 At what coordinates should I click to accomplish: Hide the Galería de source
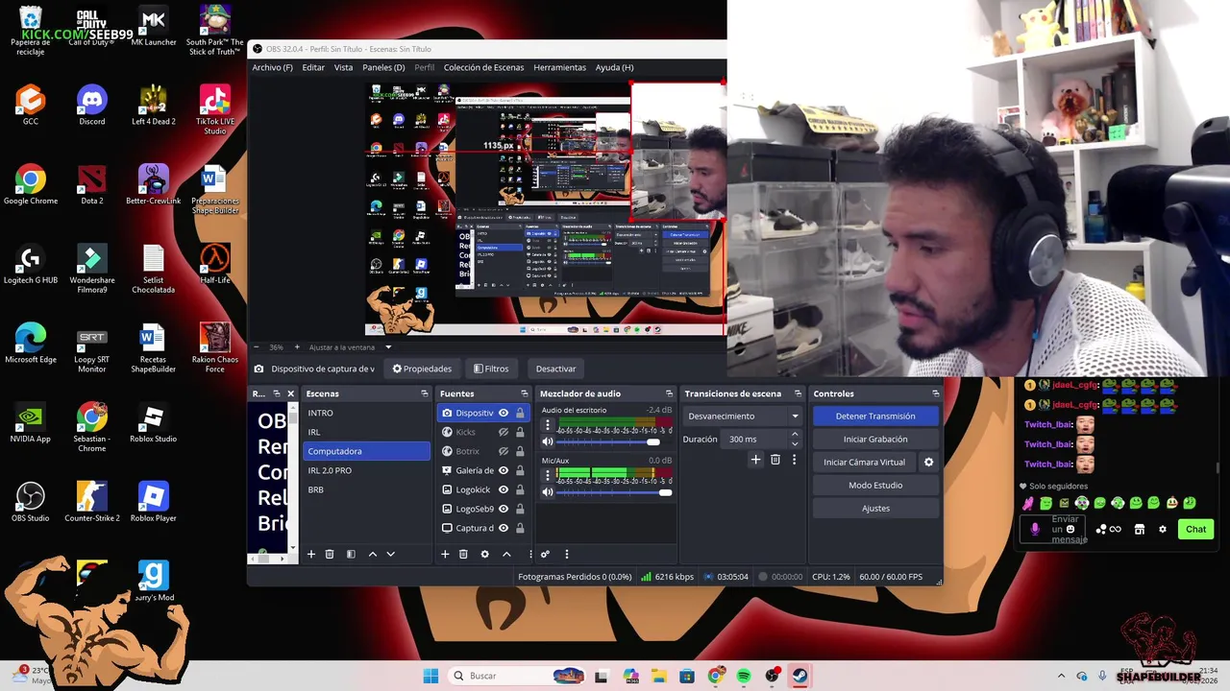pyautogui.click(x=503, y=470)
